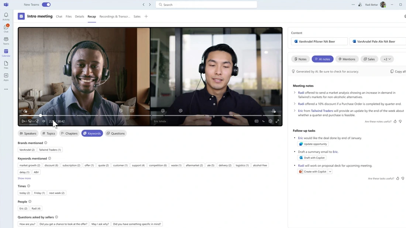
Task: Change the 1x playback speed
Action: (x=263, y=121)
